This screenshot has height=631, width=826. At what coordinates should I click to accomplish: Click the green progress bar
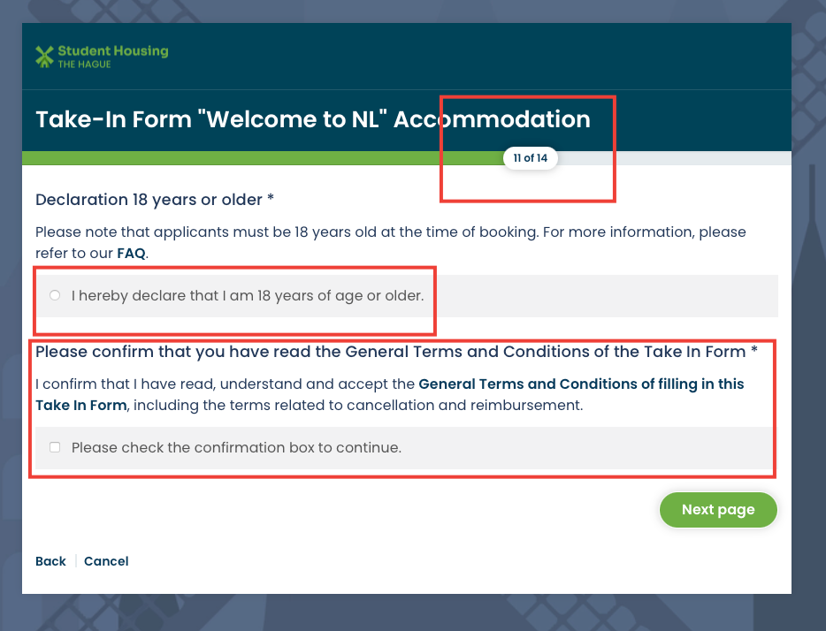click(256, 157)
